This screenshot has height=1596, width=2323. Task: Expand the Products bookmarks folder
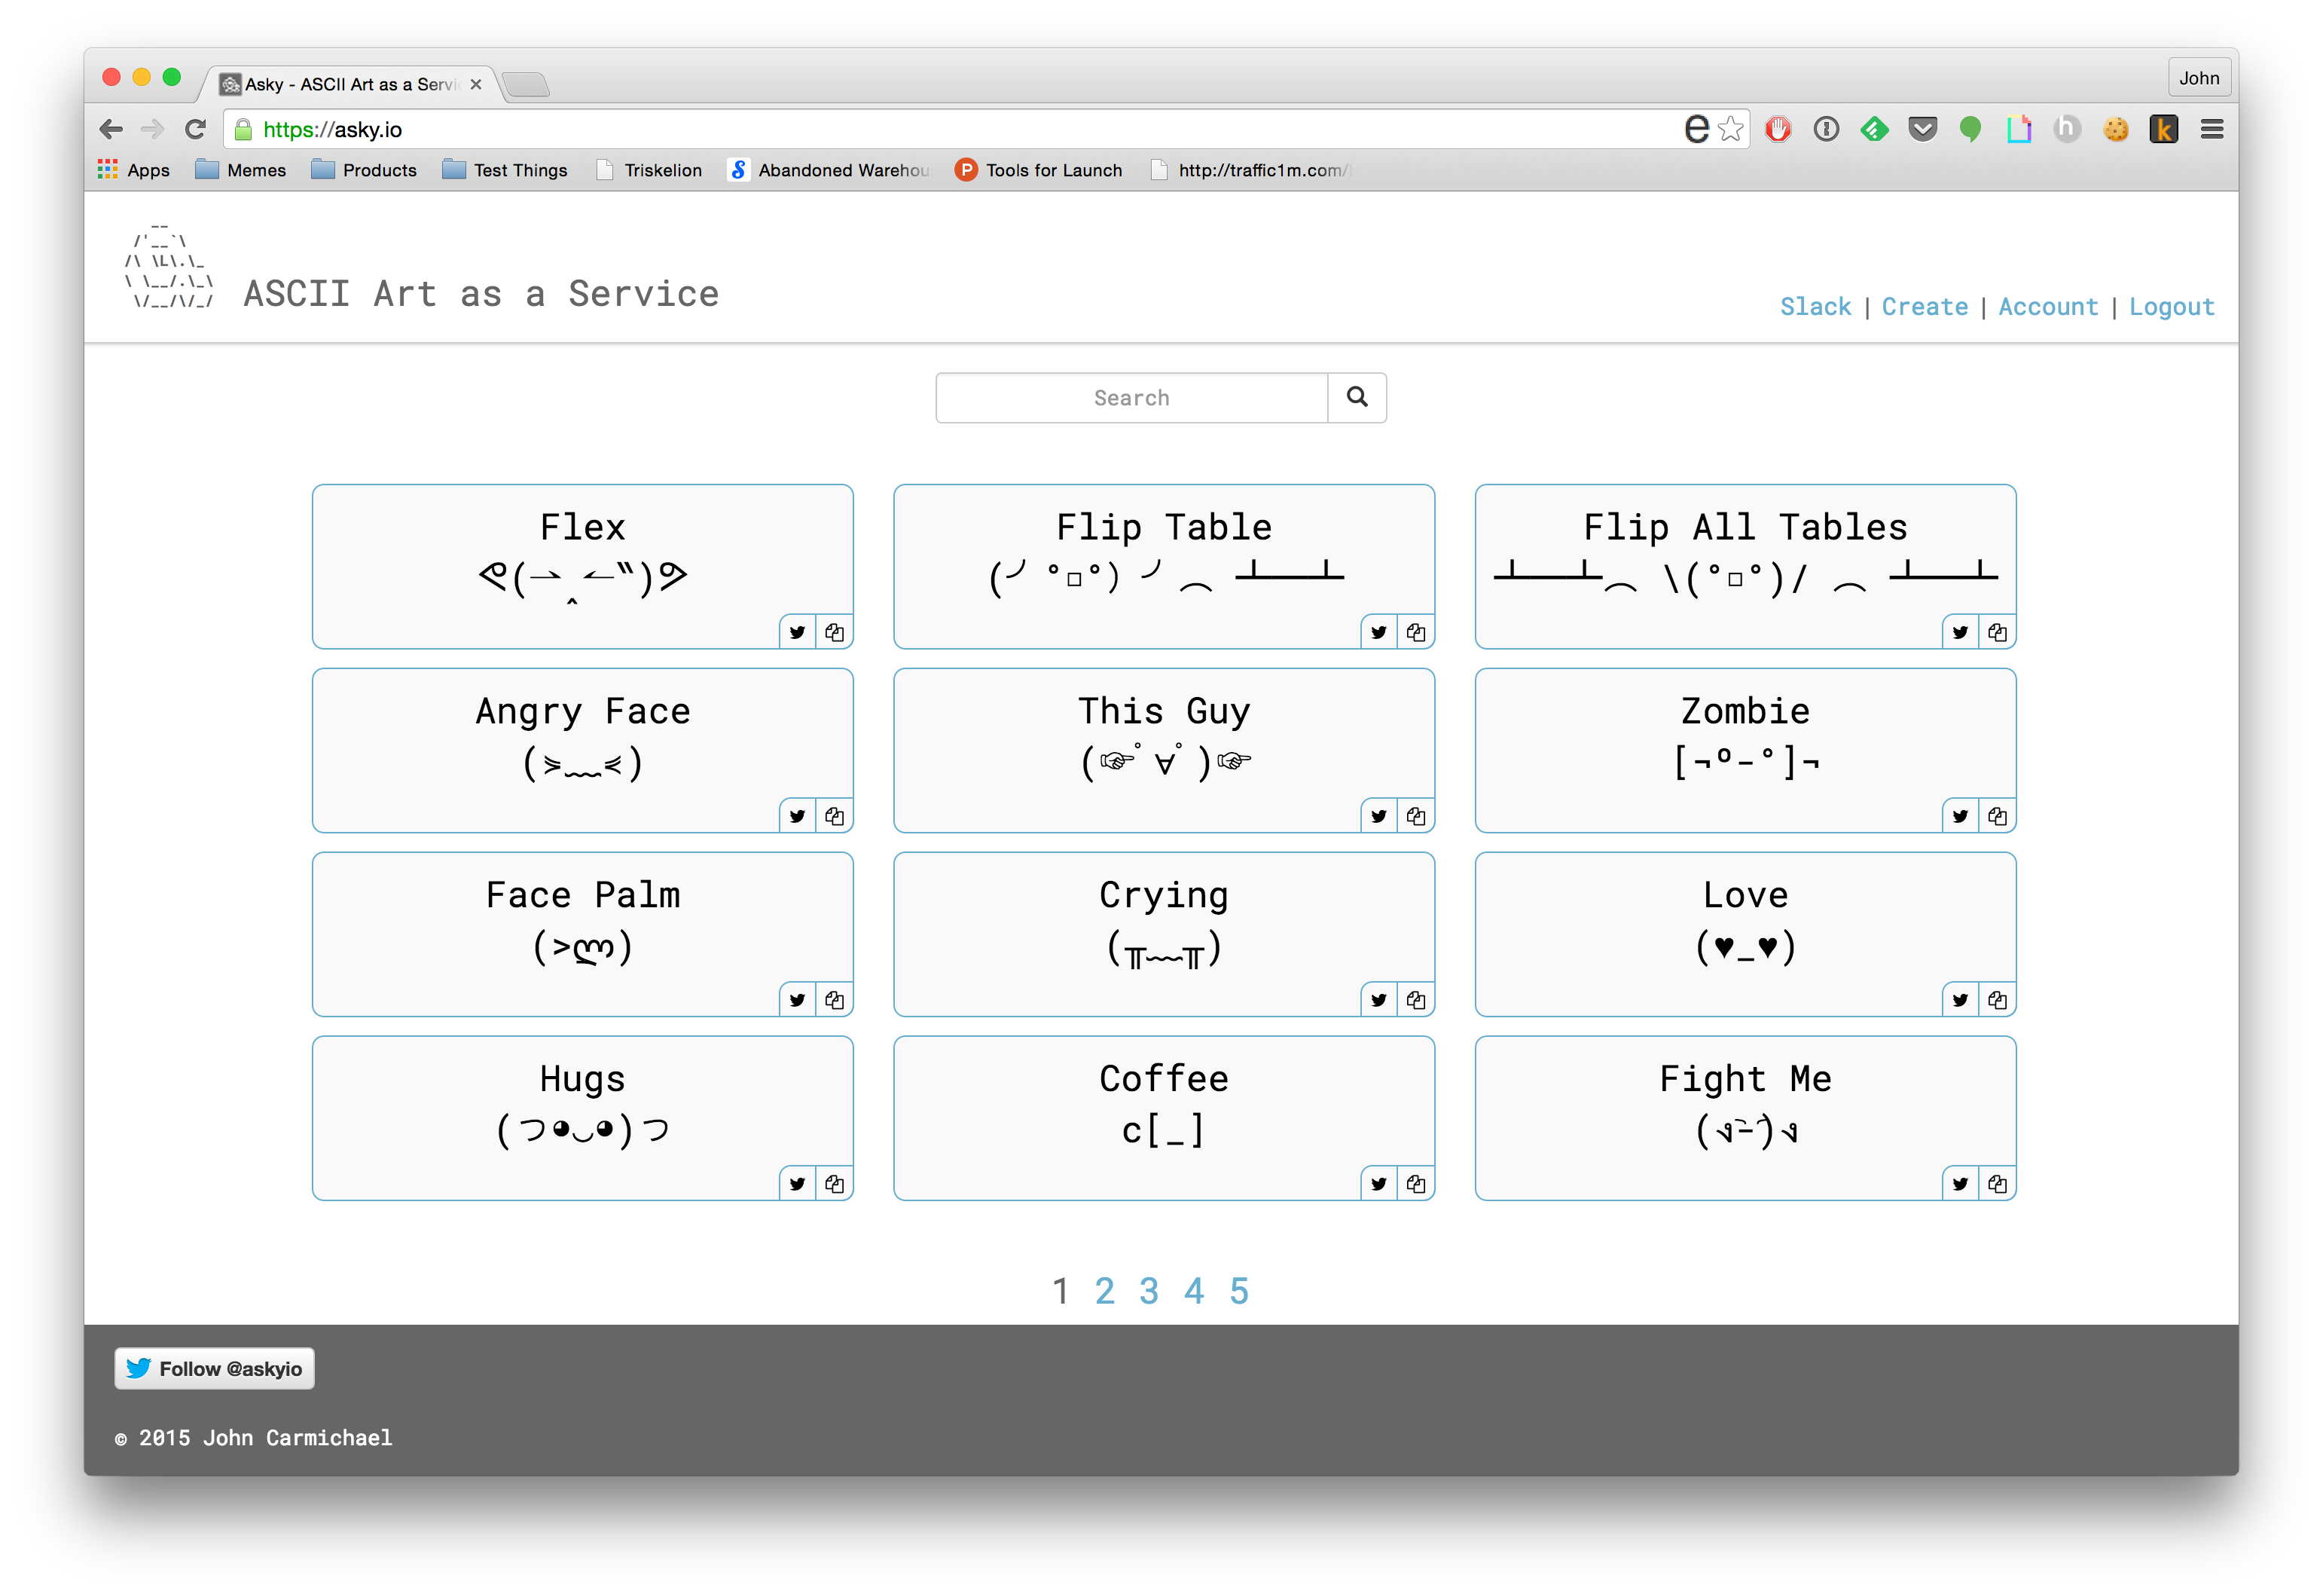(364, 170)
